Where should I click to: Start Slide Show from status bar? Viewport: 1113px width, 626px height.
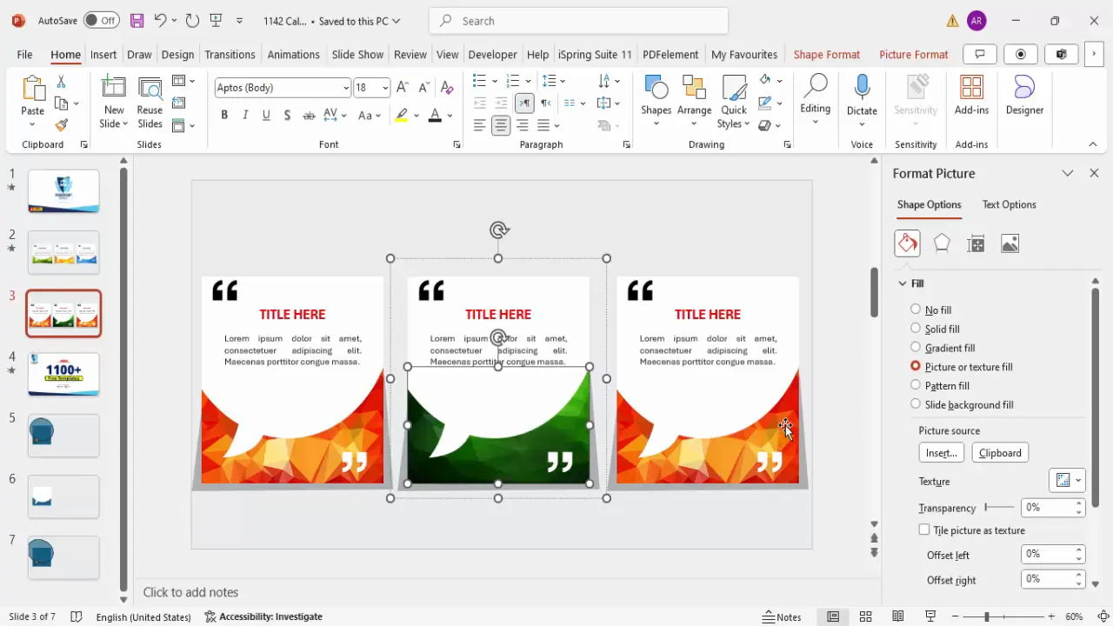coord(930,616)
